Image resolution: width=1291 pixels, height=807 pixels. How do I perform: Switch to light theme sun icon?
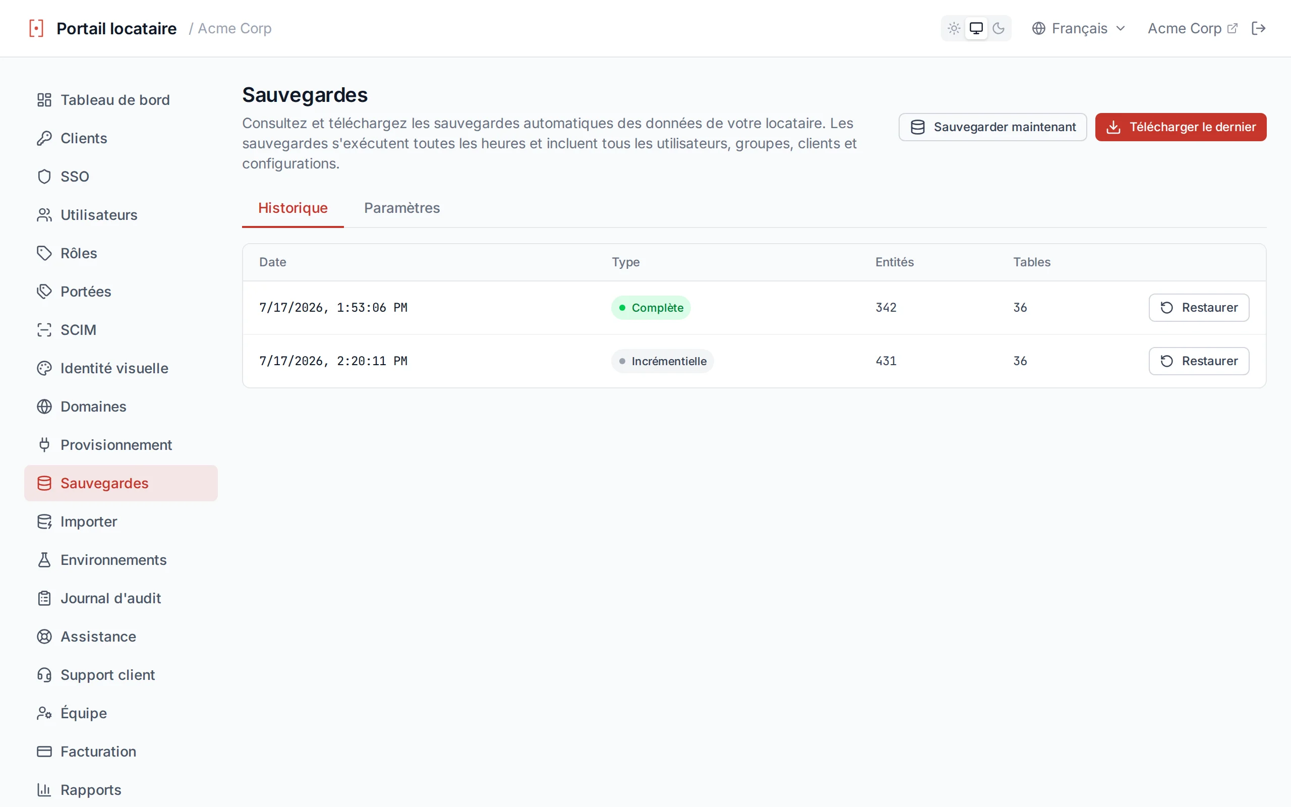[x=954, y=28]
